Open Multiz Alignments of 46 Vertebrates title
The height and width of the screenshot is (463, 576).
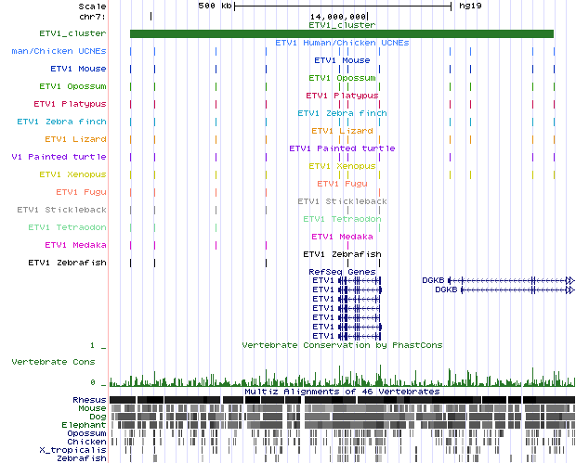[342, 392]
